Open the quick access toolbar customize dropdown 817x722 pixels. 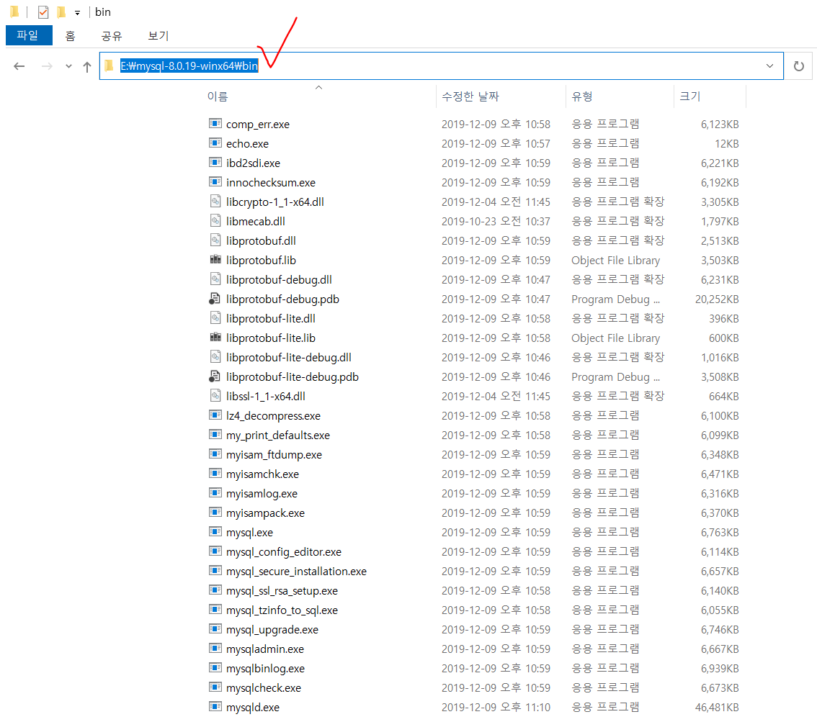pos(77,12)
